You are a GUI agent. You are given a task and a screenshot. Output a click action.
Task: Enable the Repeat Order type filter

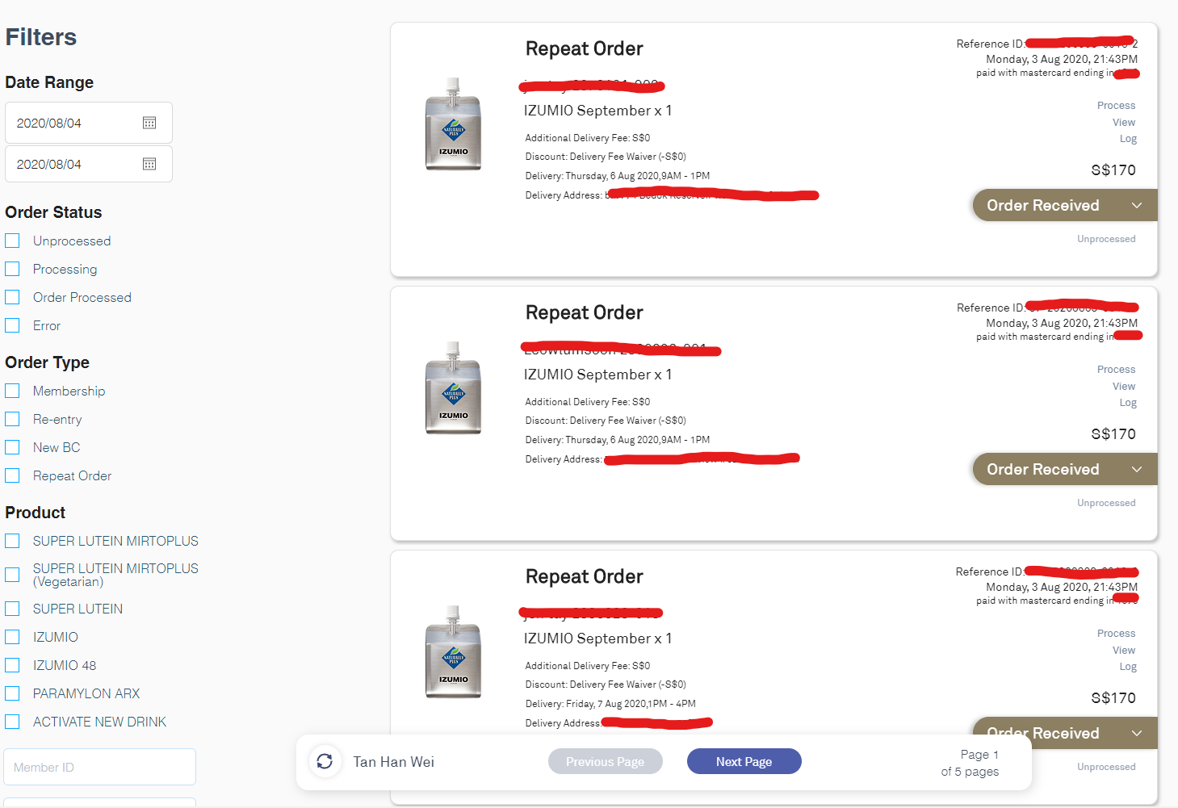[x=12, y=475]
